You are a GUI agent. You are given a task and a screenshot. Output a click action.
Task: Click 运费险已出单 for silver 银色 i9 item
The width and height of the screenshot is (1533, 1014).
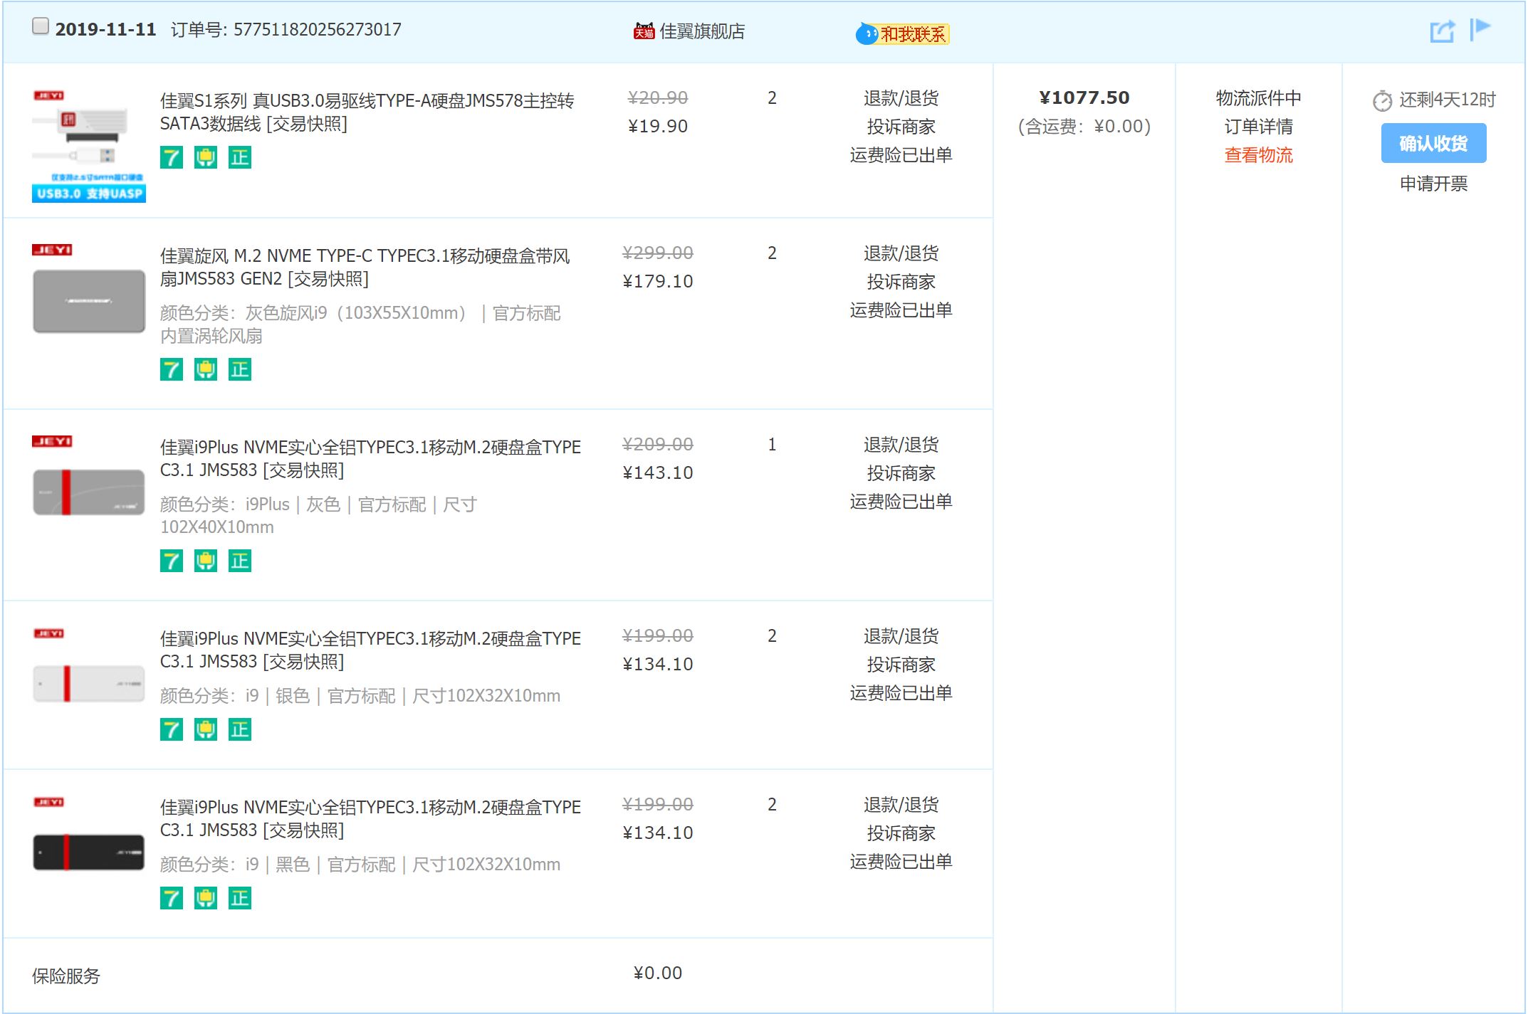click(x=901, y=693)
